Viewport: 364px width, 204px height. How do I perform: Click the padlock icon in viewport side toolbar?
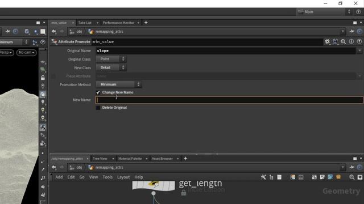coord(43,78)
